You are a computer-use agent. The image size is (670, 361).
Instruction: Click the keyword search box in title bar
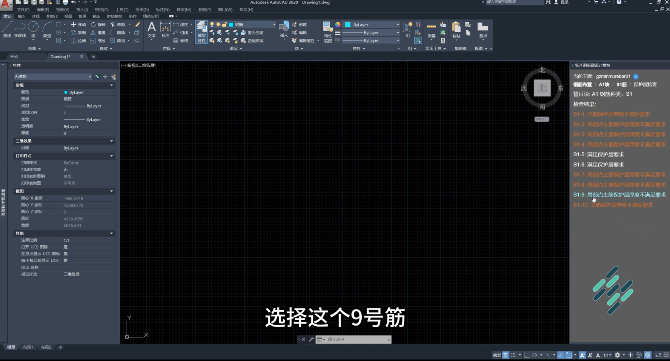(514, 2)
